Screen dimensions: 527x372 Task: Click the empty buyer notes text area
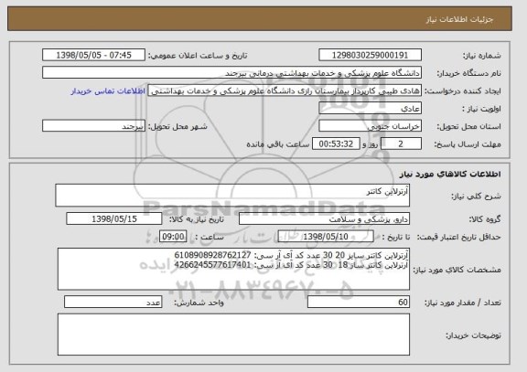point(233,335)
